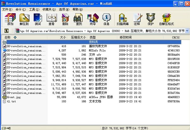The width and height of the screenshot is (190, 130).
Task: Select the parent folder '..' row
Action: 92,42
